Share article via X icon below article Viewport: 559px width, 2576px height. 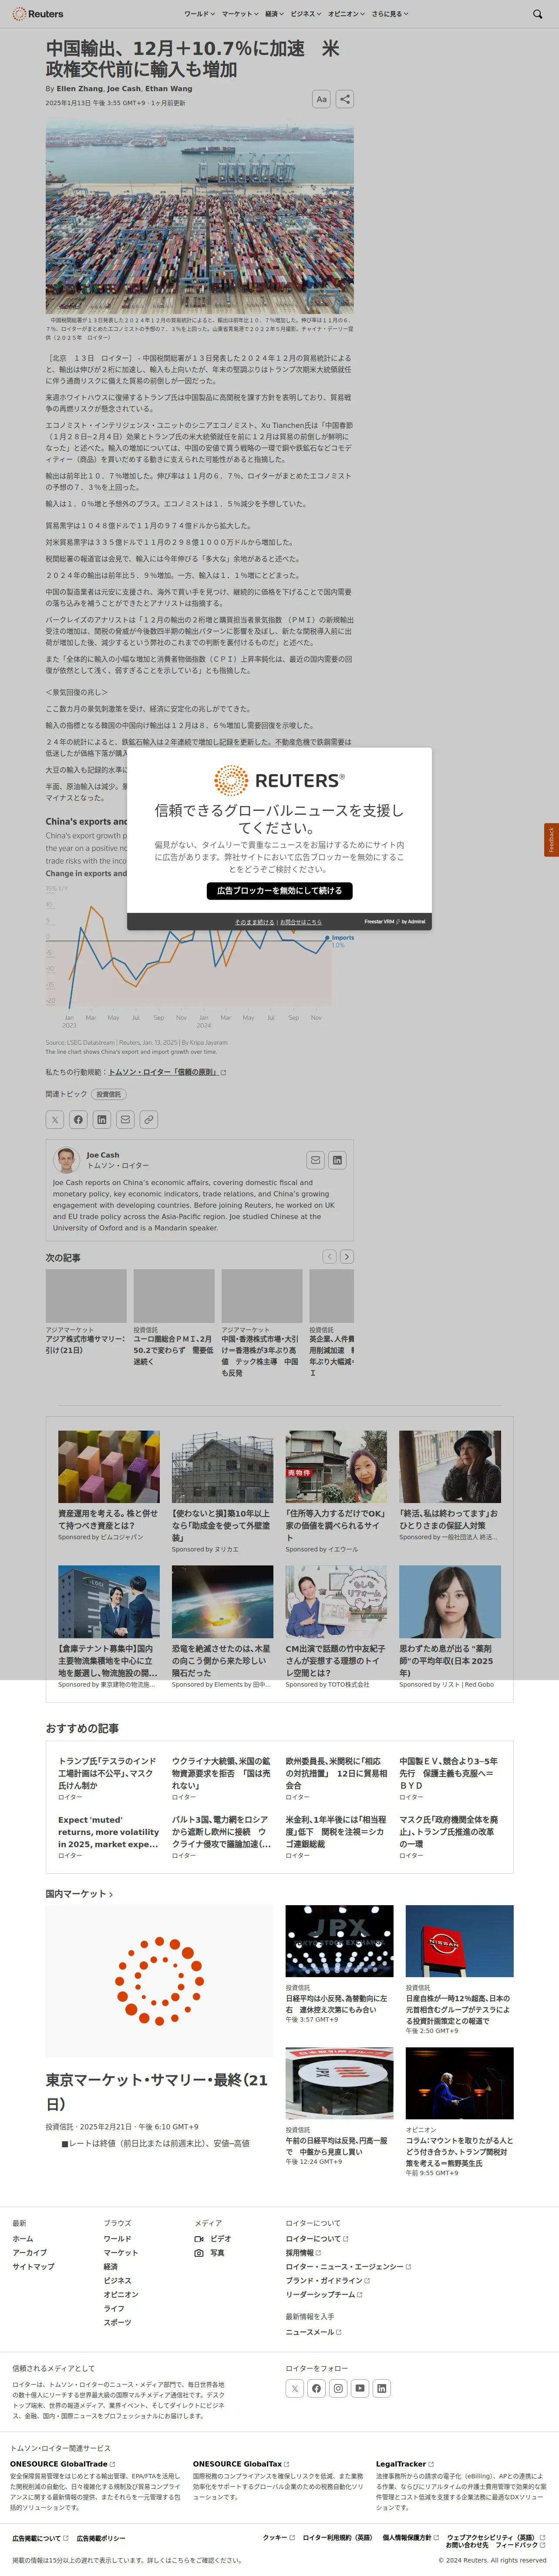[x=55, y=1119]
